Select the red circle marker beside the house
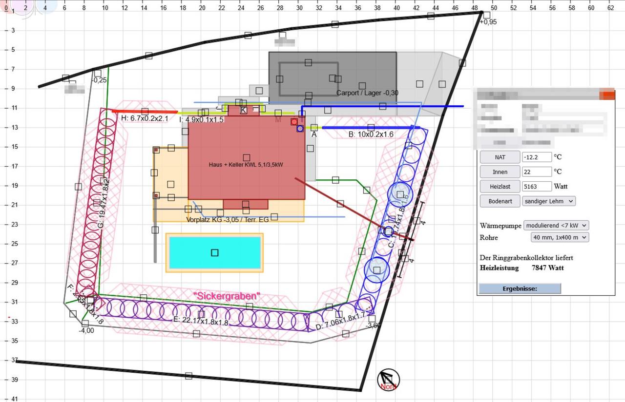The image size is (625, 402). 294,122
